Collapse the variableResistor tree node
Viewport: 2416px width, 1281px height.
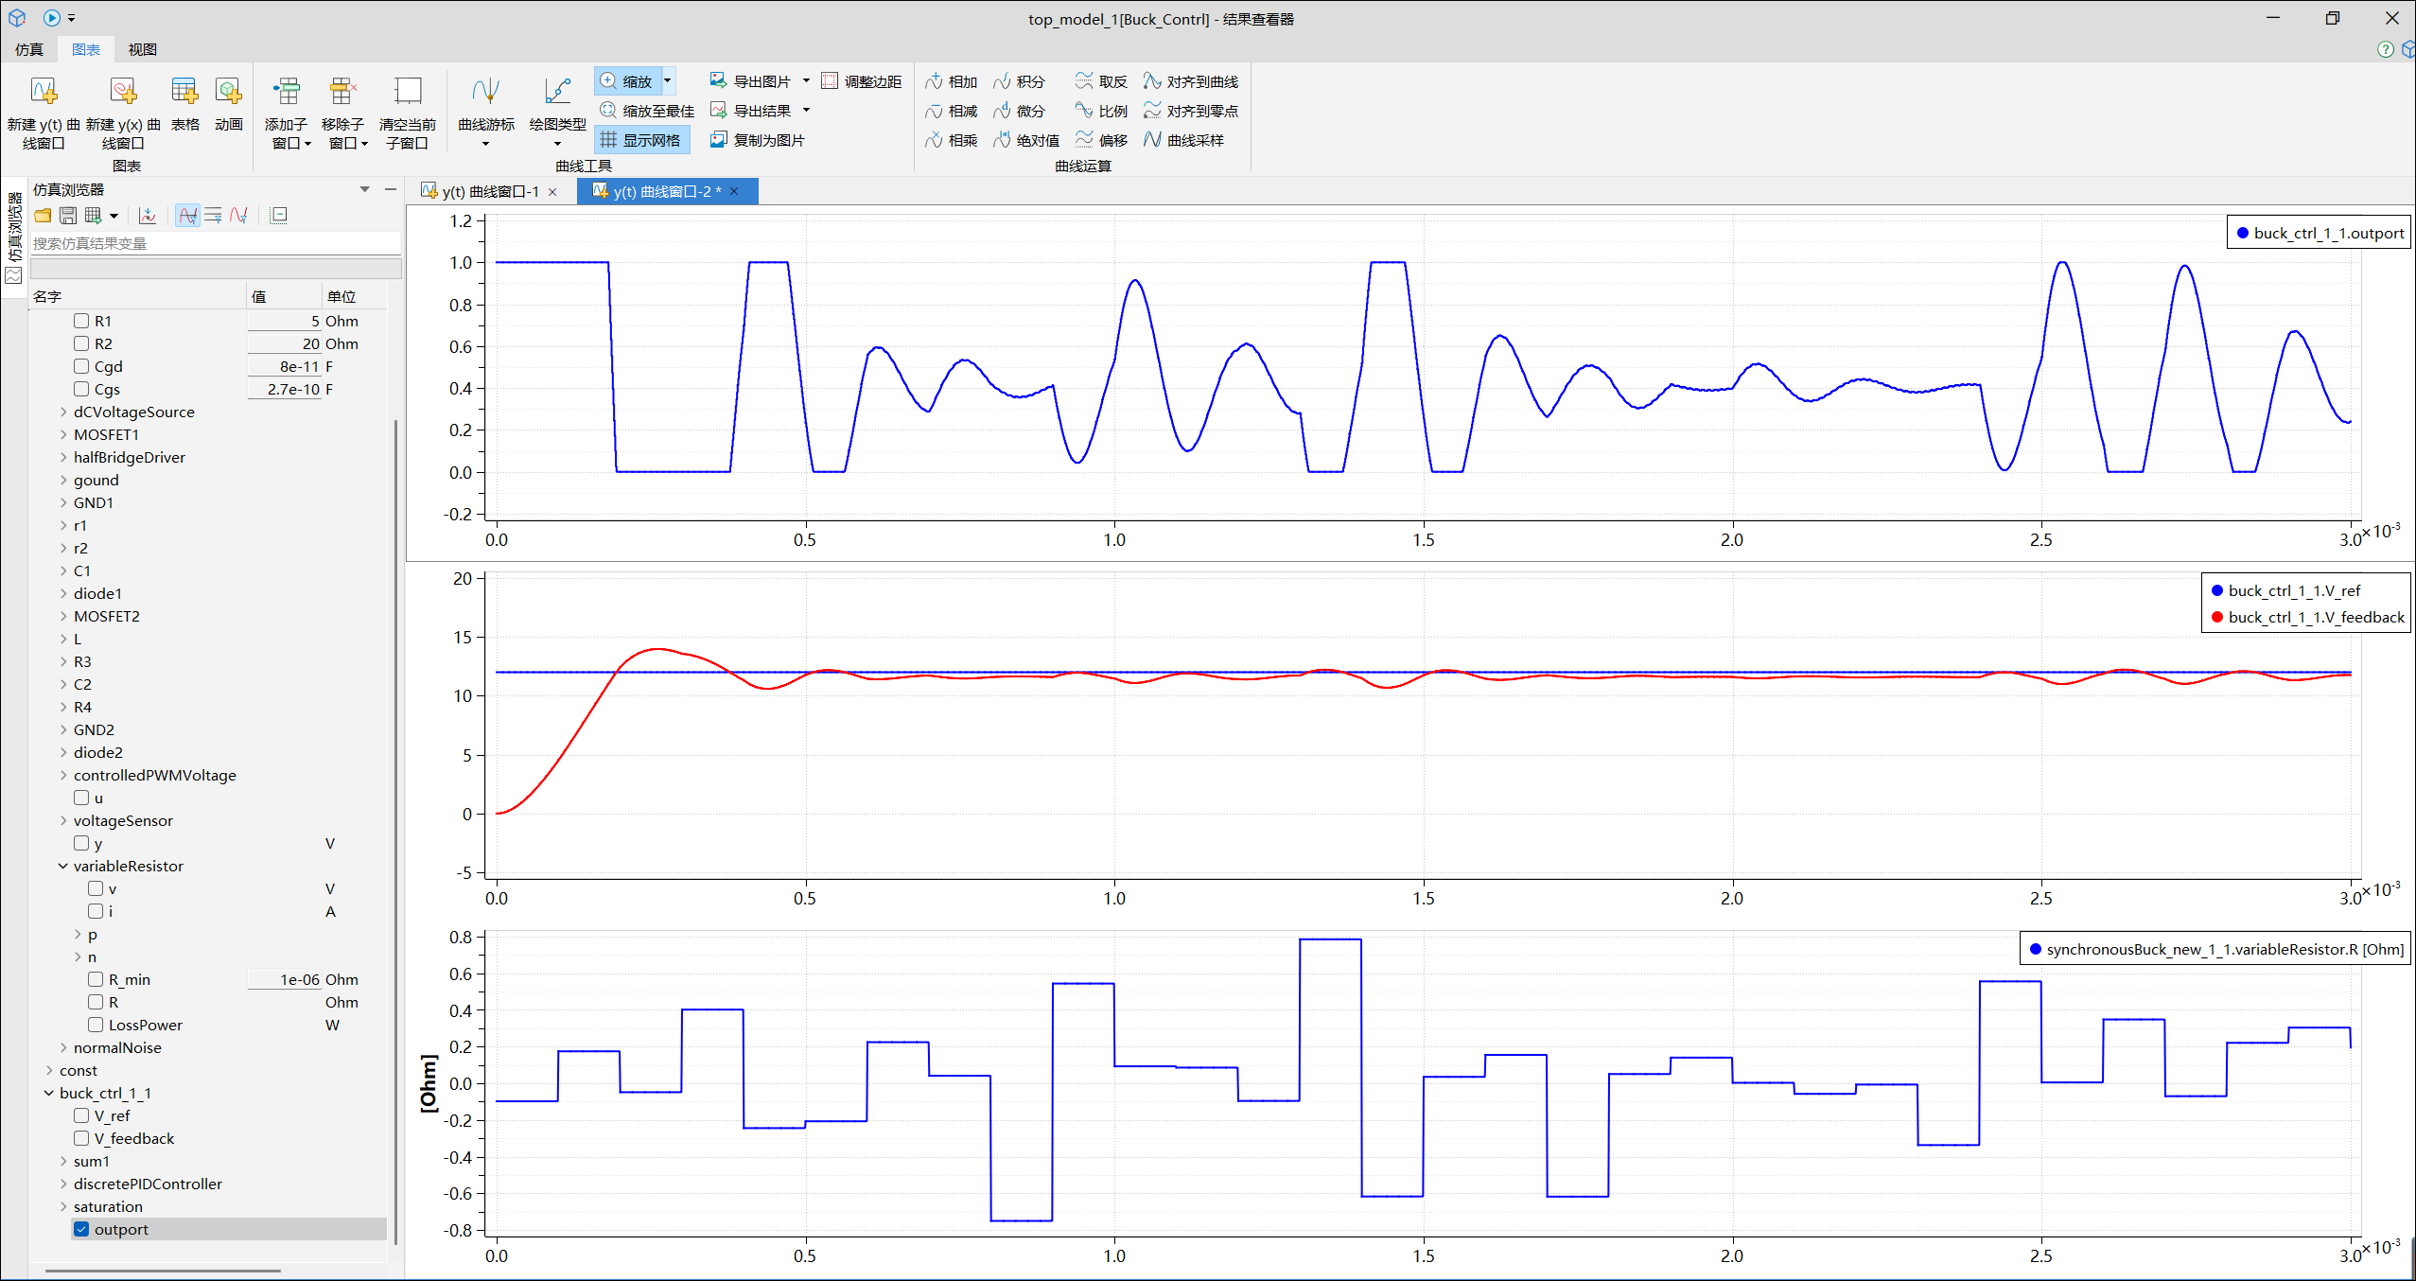pyautogui.click(x=63, y=866)
